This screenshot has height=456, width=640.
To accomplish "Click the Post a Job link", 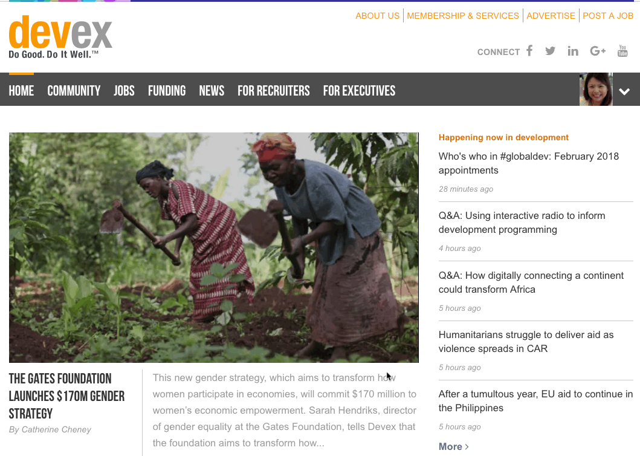I will (608, 16).
